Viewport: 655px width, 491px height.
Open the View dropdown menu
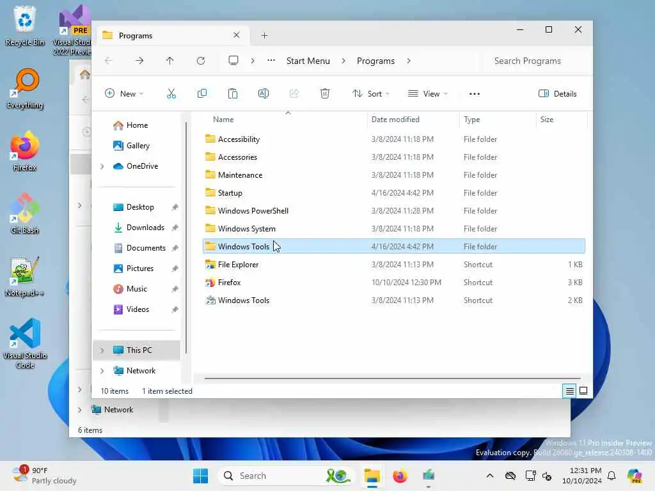[x=427, y=93]
